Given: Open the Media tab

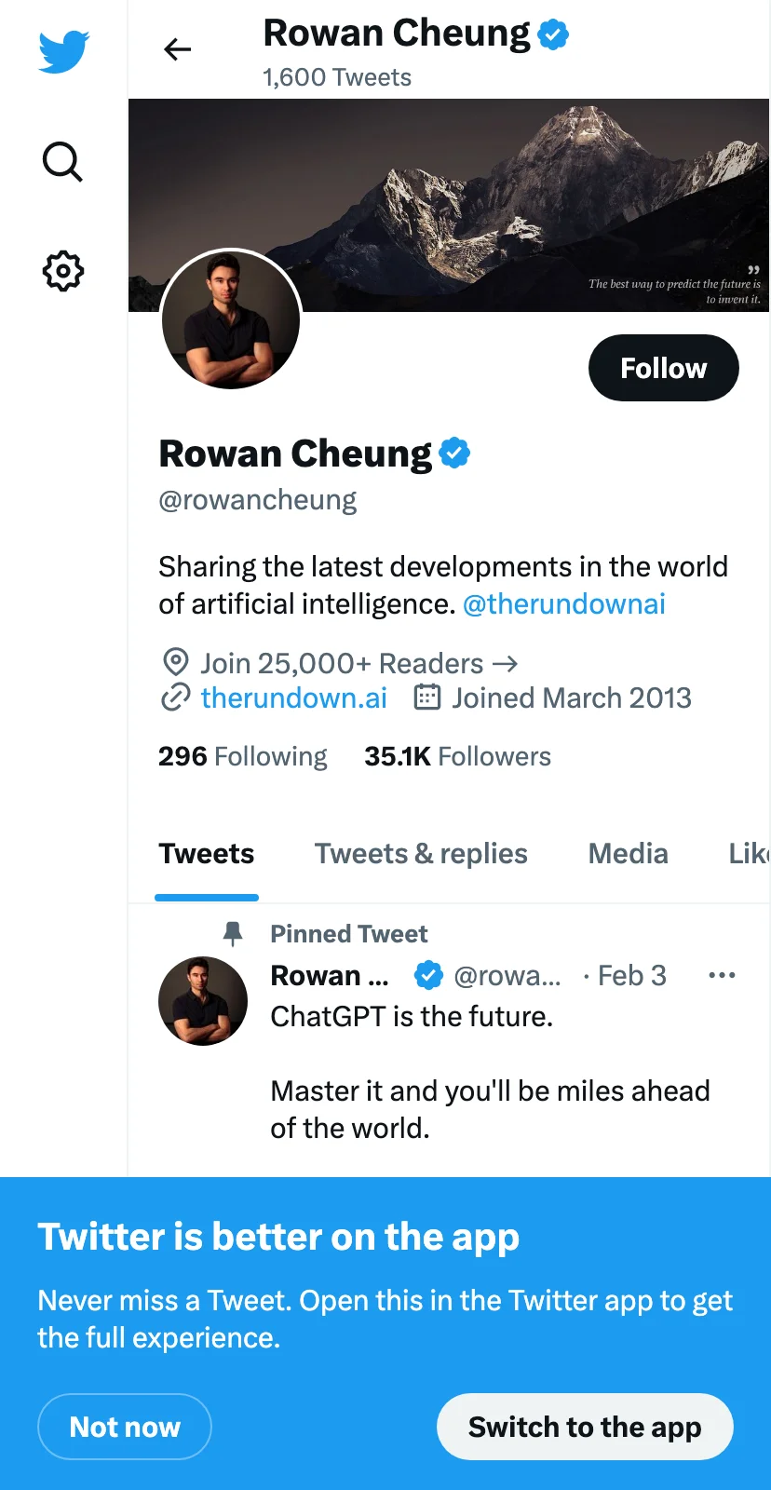Looking at the screenshot, I should coord(628,854).
